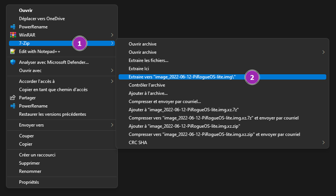Click the Notepad++ icon
Image resolution: width=336 pixels, height=196 pixels.
coord(13,52)
